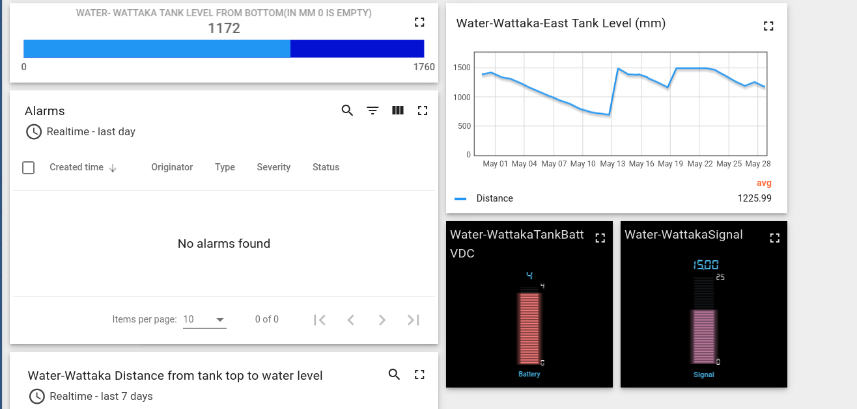Expand Alarms widget to fullscreen
Image resolution: width=857 pixels, height=409 pixels.
click(423, 111)
